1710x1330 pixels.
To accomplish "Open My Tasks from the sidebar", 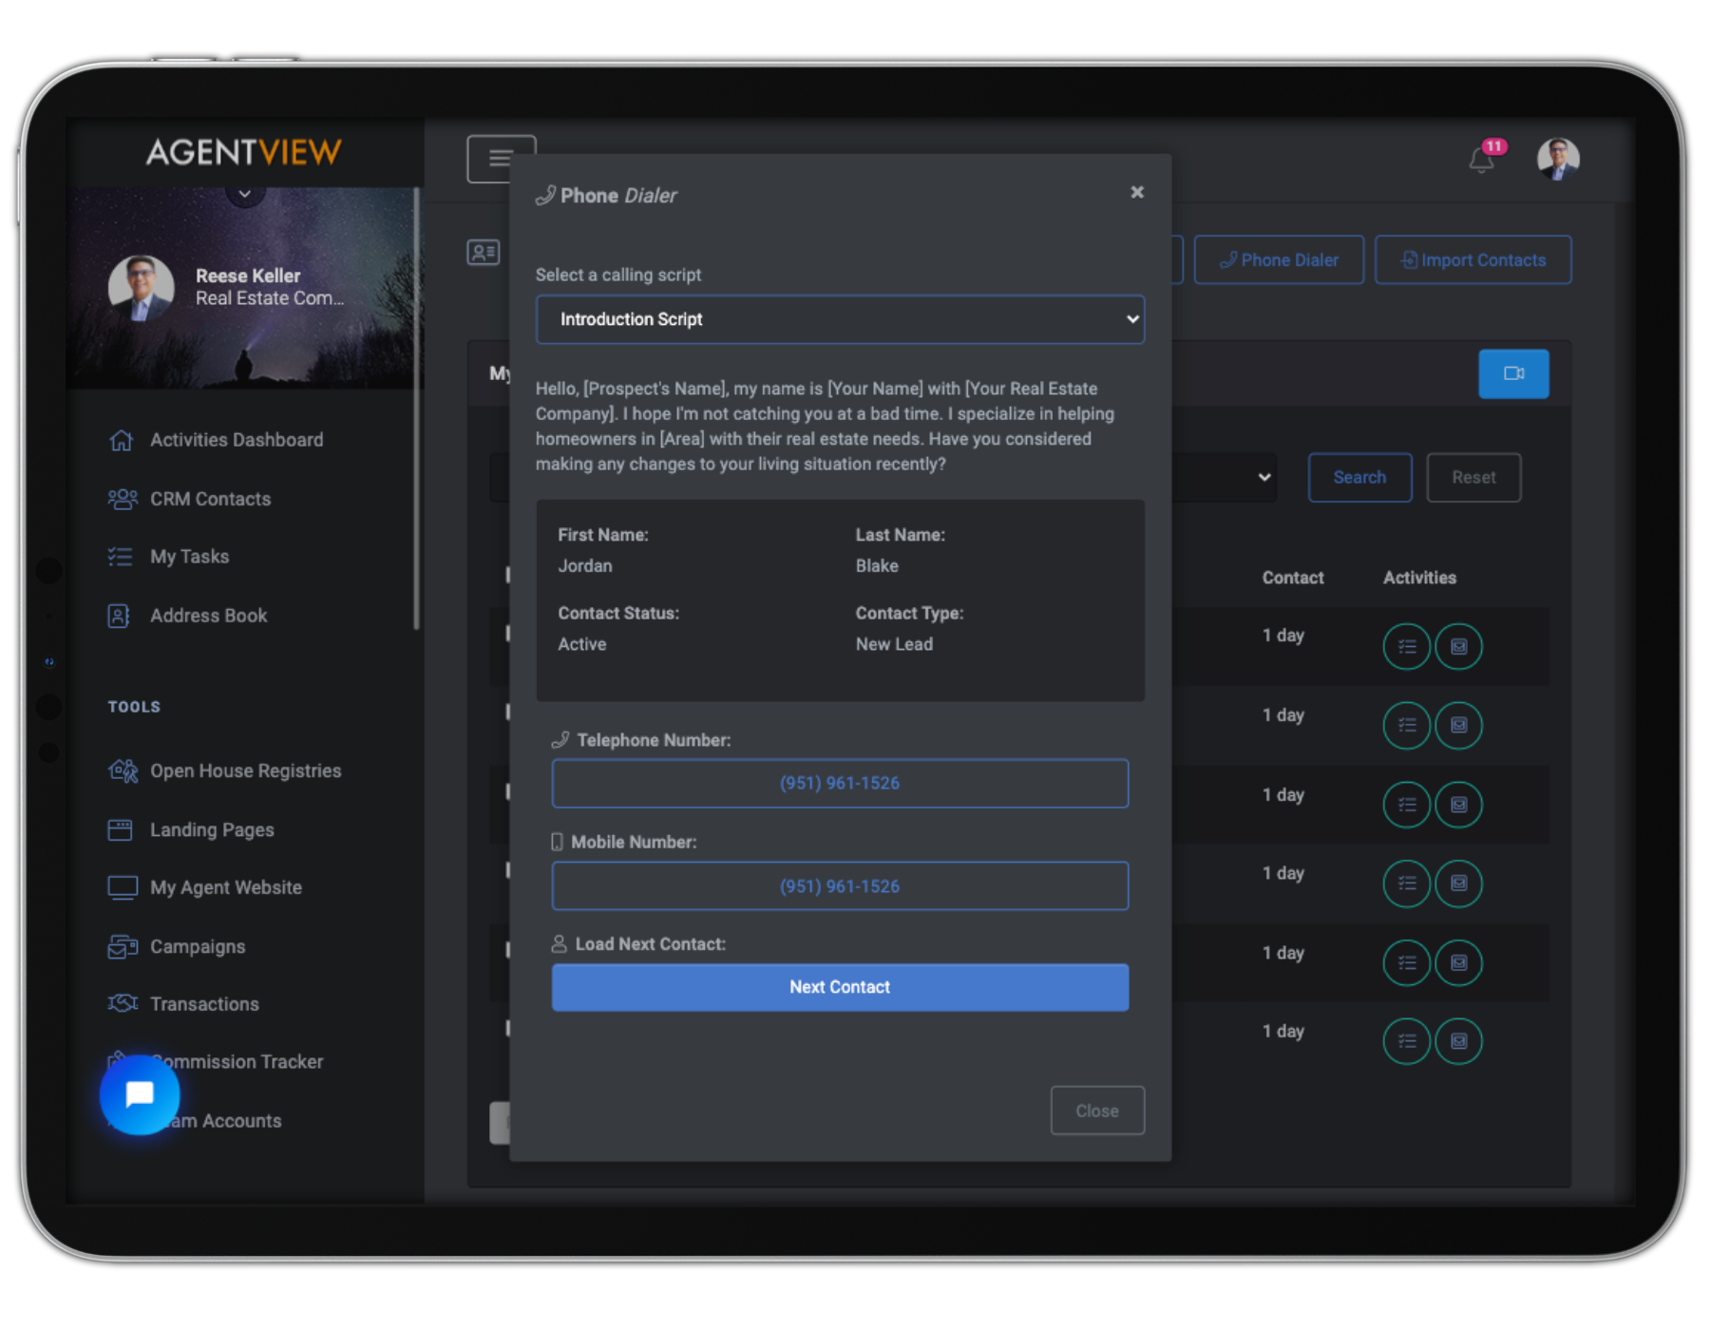I will 188,557.
